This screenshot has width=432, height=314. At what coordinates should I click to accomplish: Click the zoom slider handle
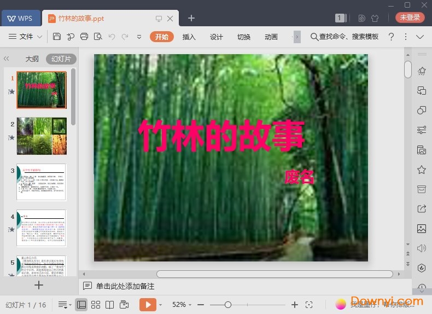pyautogui.click(x=228, y=305)
